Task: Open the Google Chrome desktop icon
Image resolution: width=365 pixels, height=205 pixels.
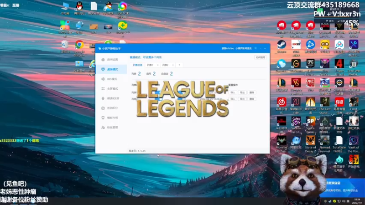Action: [79, 48]
